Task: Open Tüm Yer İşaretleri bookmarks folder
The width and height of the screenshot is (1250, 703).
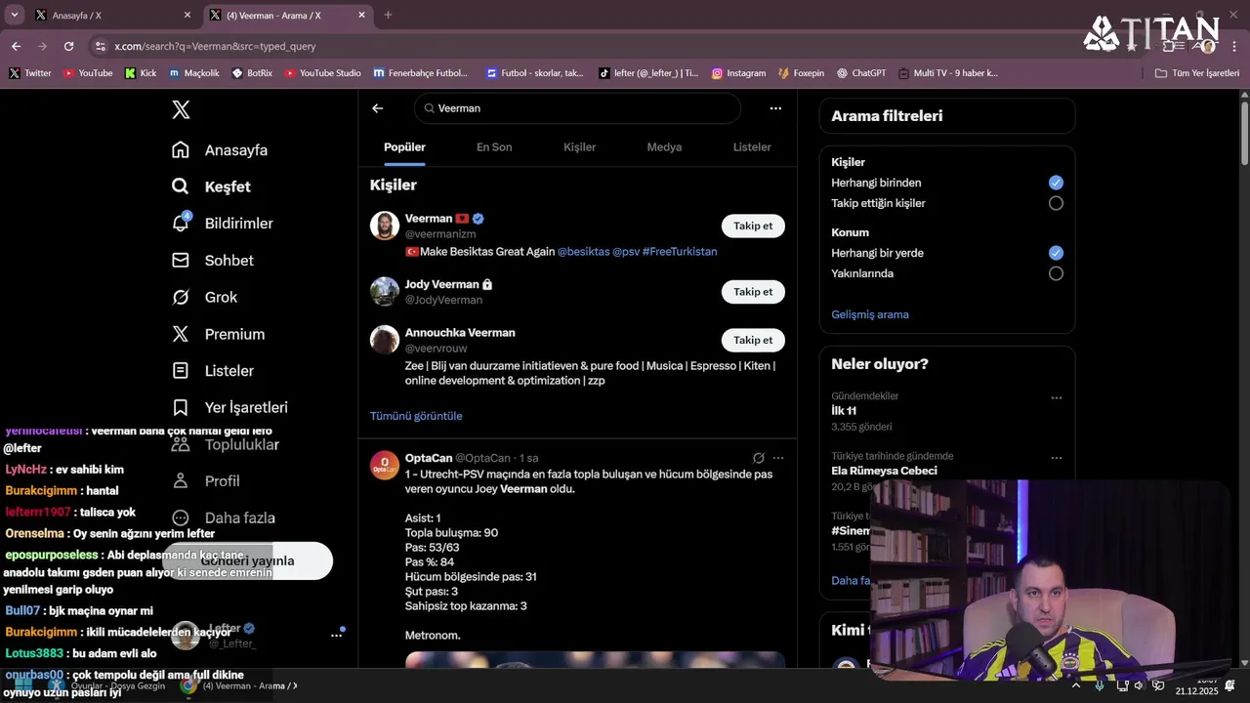Action: pyautogui.click(x=1196, y=73)
